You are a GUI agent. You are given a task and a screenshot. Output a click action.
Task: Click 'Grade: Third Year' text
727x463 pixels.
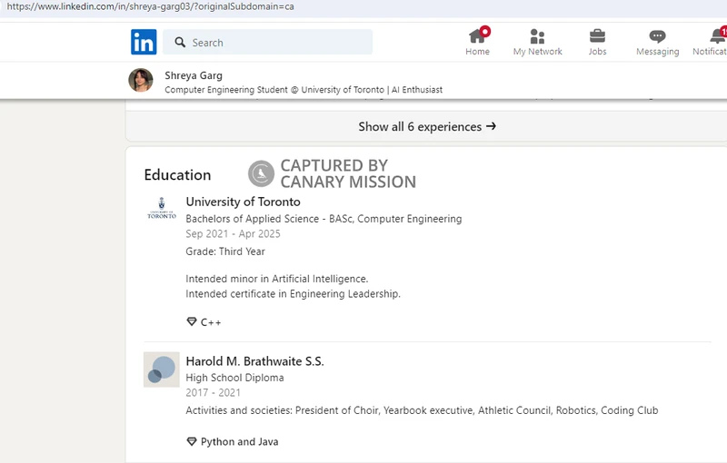tap(225, 251)
